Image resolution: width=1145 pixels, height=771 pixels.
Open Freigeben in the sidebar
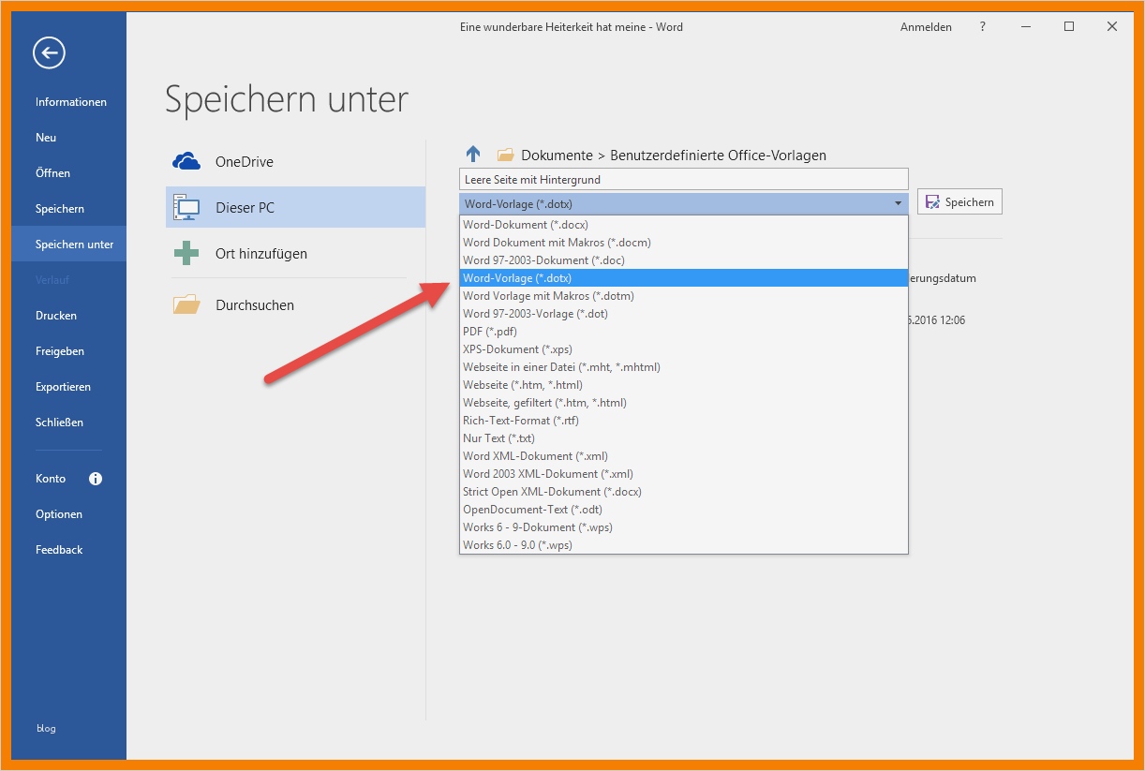pyautogui.click(x=60, y=351)
